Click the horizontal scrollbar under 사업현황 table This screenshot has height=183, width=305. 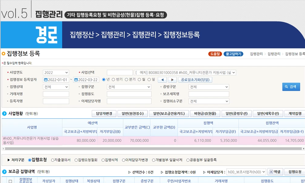click(153, 149)
